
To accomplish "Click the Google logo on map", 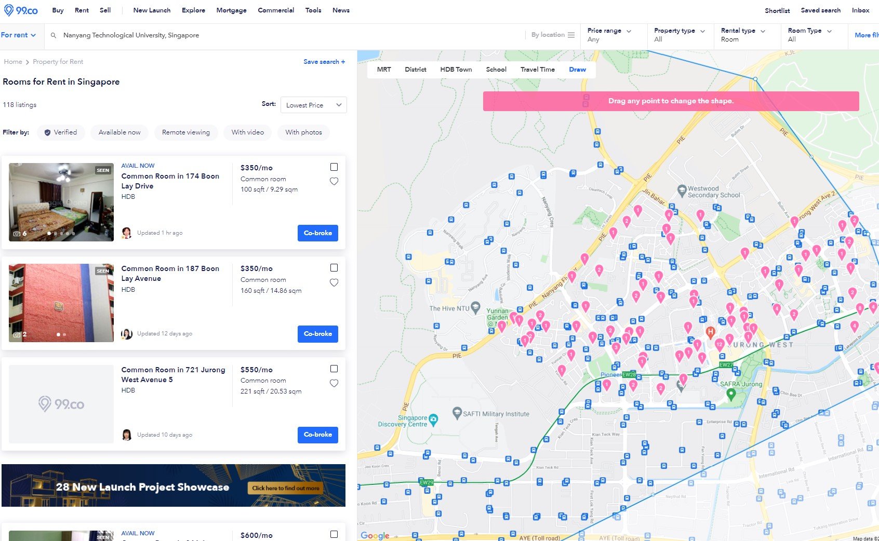I will 375,535.
